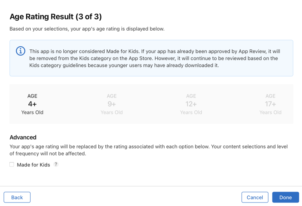Enable the Made for Kids checkbox

point(12,164)
